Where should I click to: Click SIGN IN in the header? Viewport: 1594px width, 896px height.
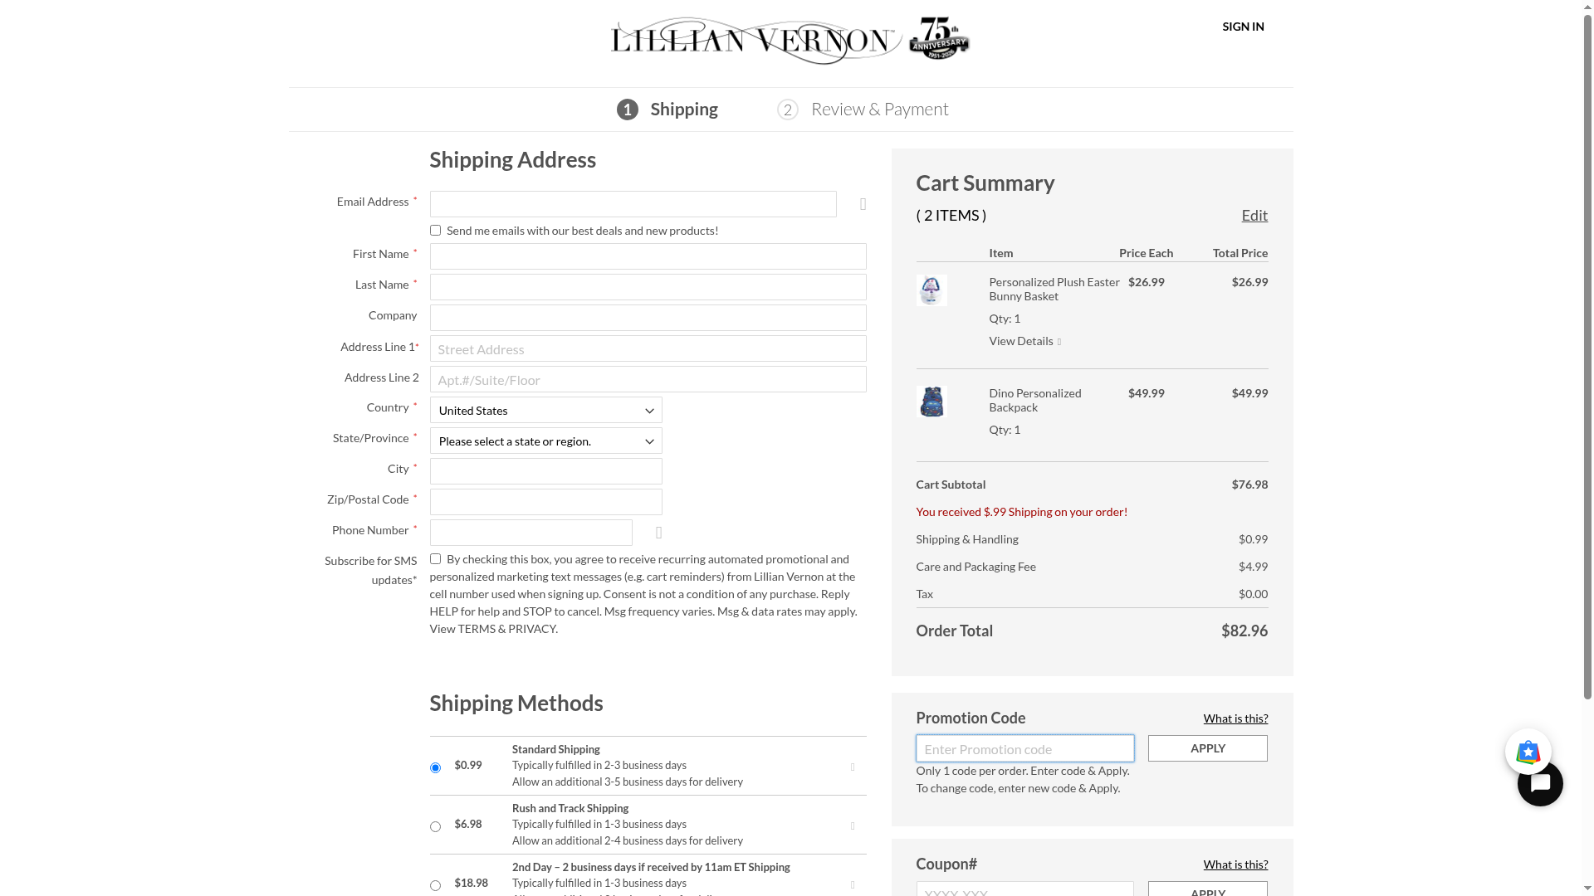(1243, 27)
